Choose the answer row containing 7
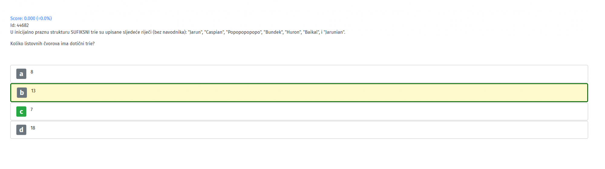 pyautogui.click(x=299, y=112)
